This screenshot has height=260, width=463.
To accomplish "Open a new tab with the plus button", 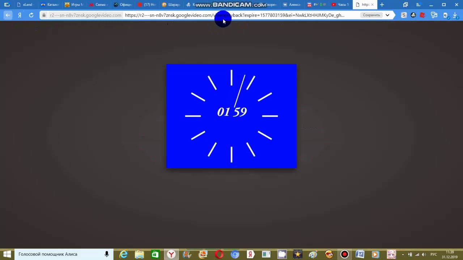I will tap(382, 5).
